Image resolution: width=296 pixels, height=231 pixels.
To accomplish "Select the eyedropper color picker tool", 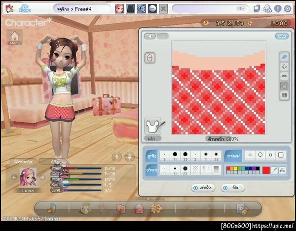I will tap(274, 170).
